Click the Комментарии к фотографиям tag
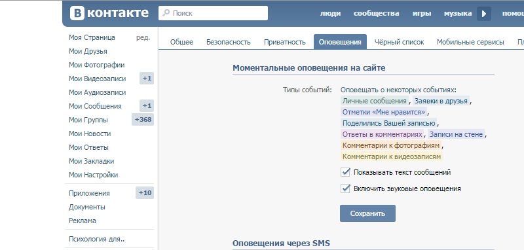This screenshot has width=524, height=250. click(391, 145)
